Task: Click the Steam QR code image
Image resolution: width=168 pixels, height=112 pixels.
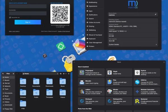Action: tap(60, 14)
